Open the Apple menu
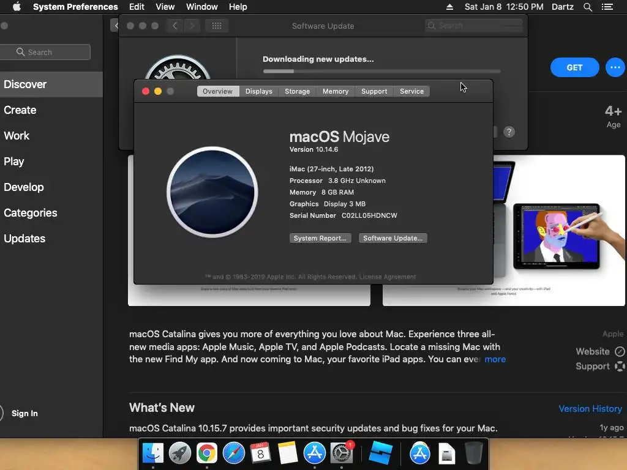This screenshot has width=627, height=470. coord(17,7)
